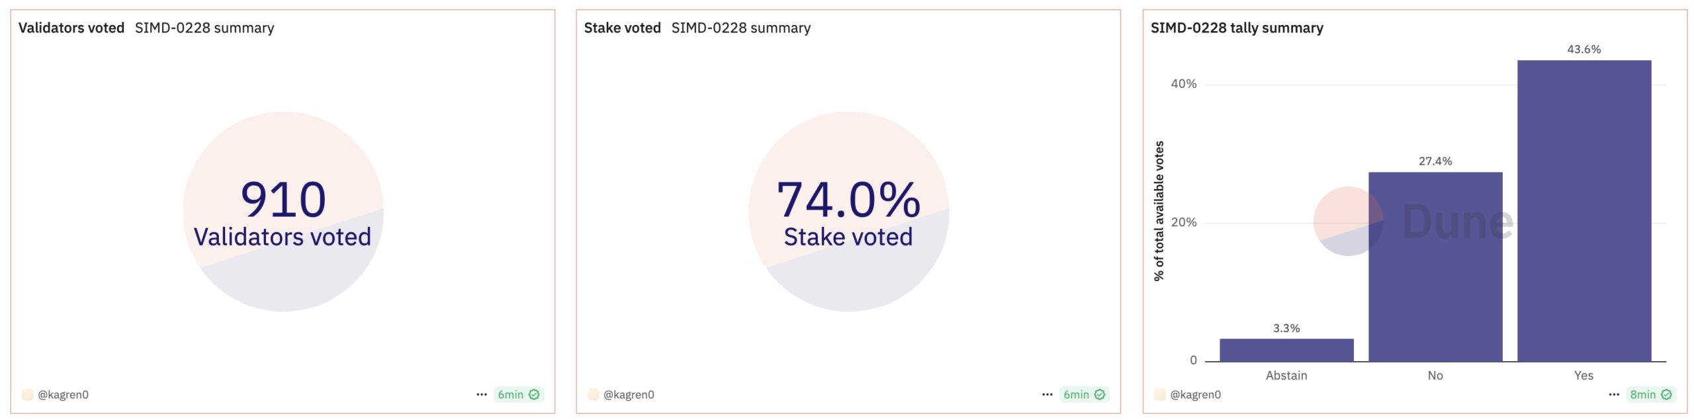
Task: Click the green checkmark on tally summary 8min badge
Action: click(x=1666, y=394)
